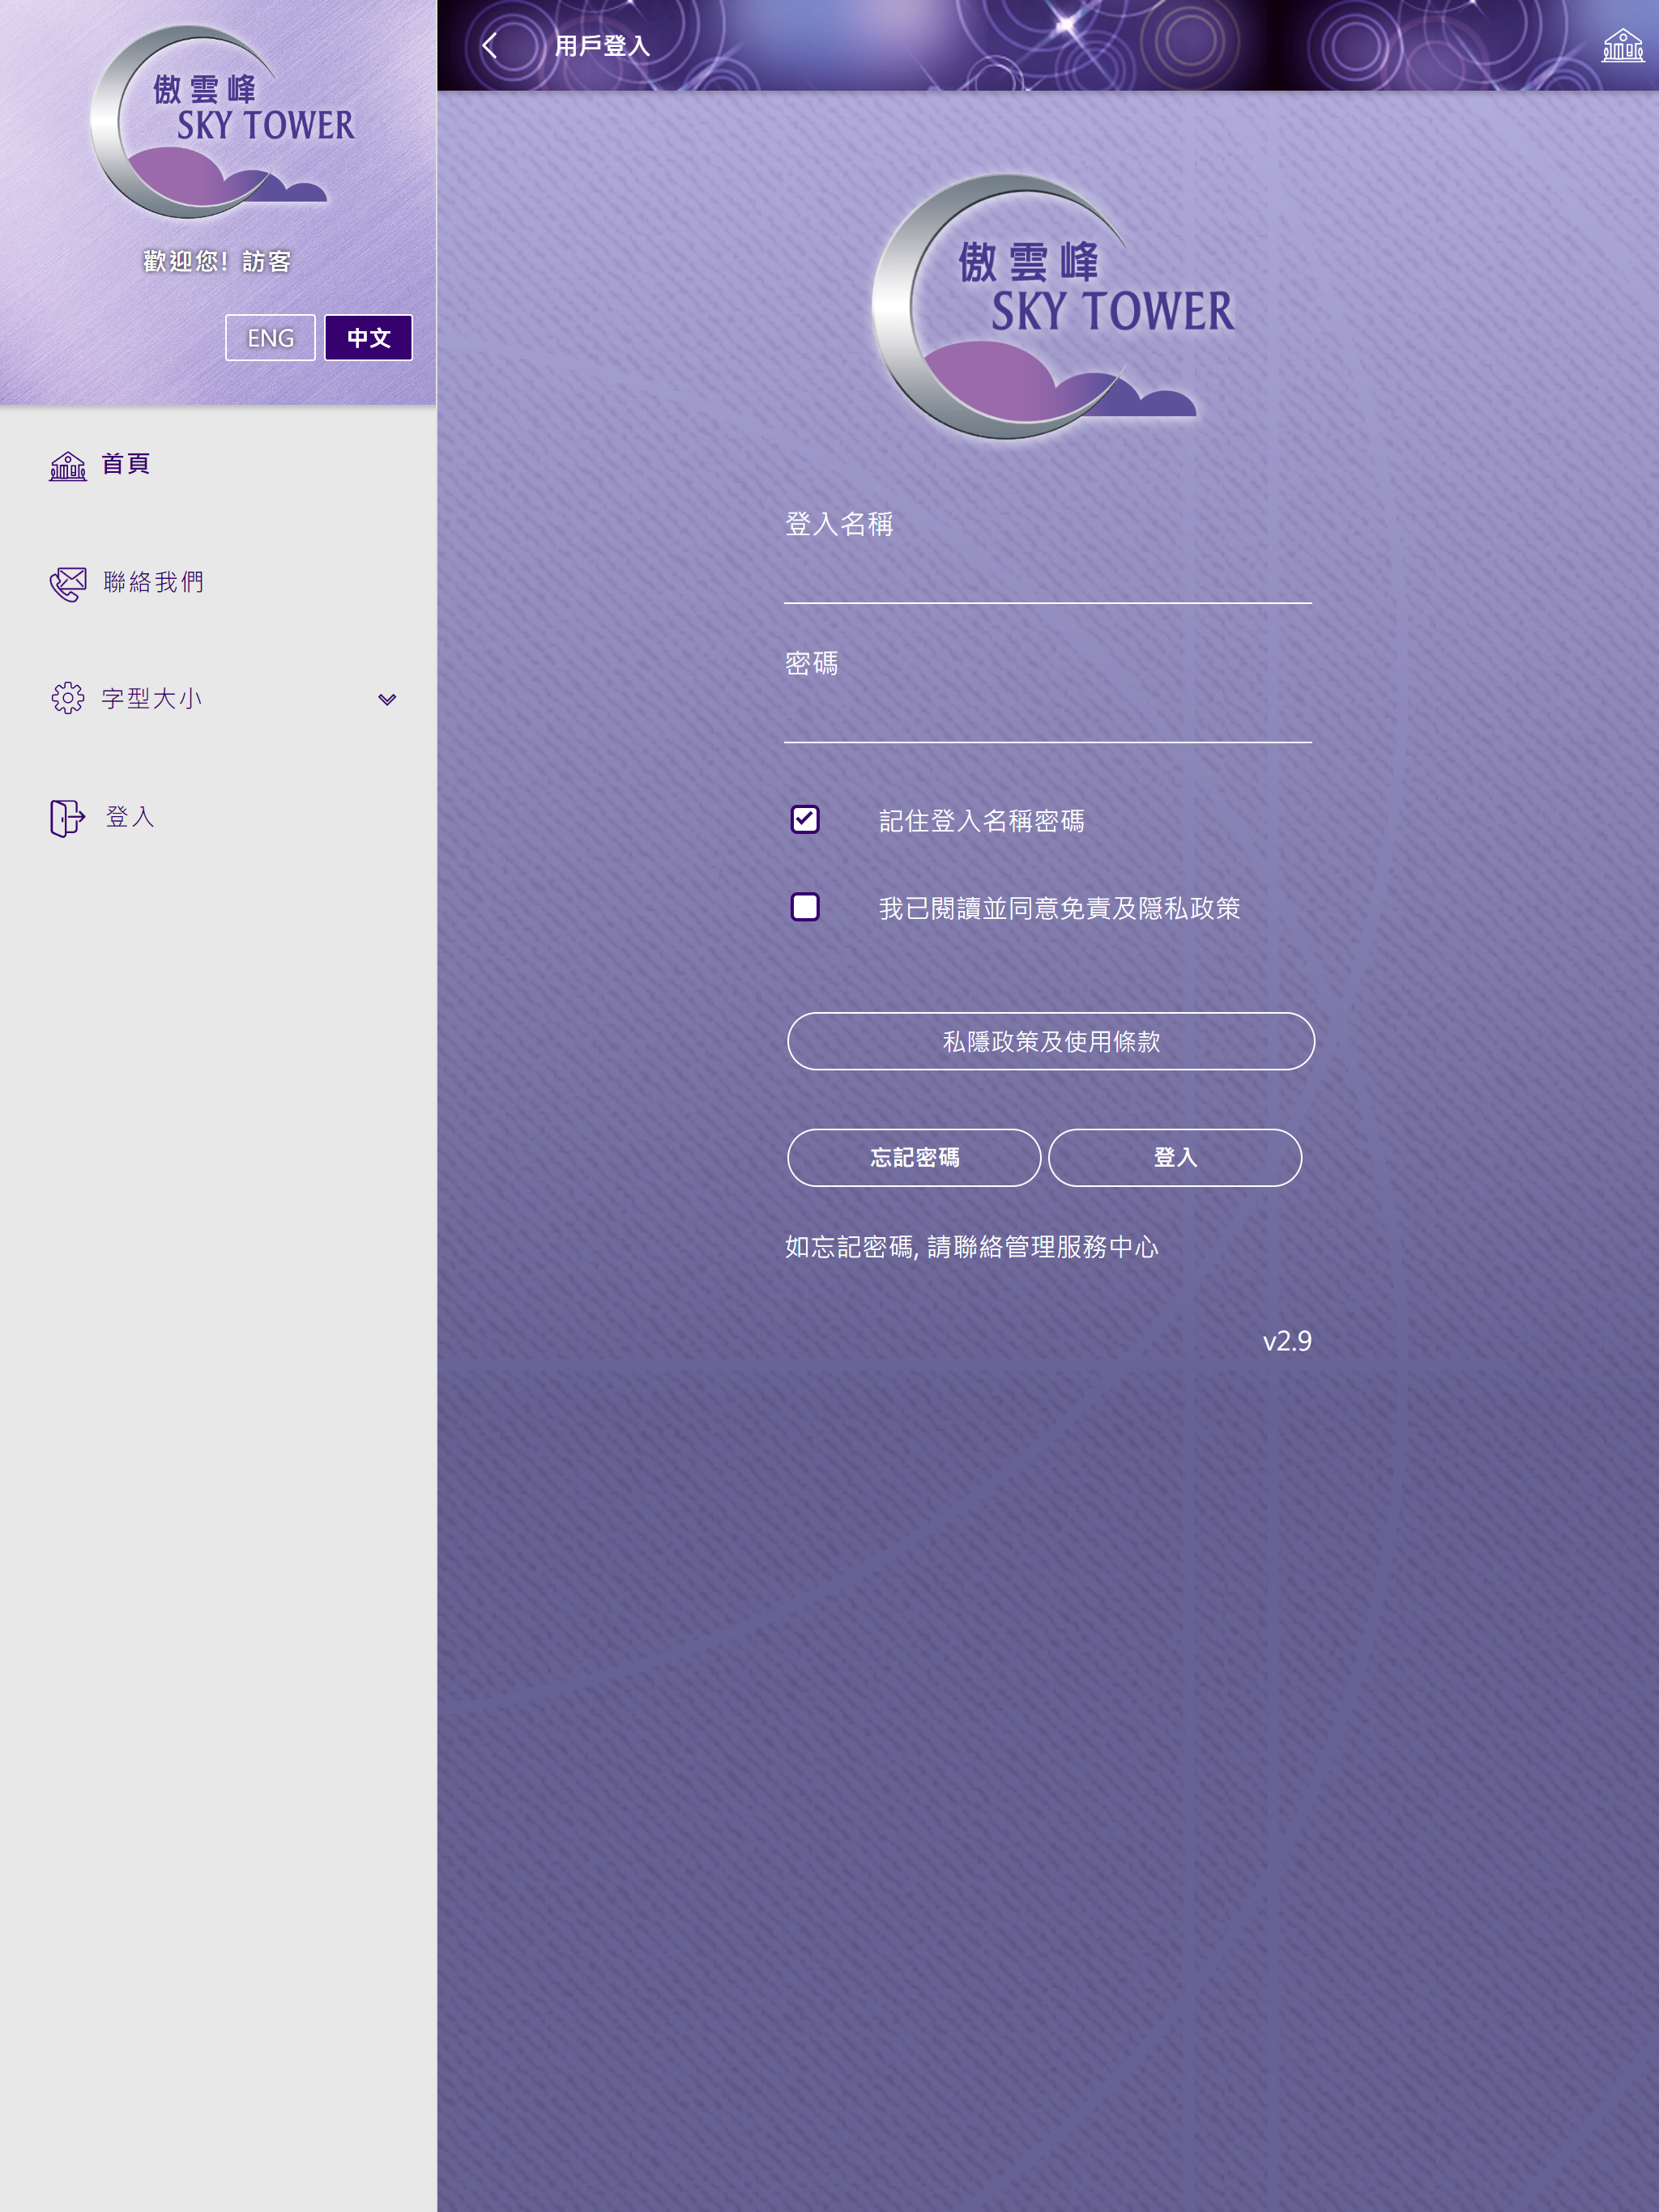Click the 忘記密碼 button

(915, 1157)
